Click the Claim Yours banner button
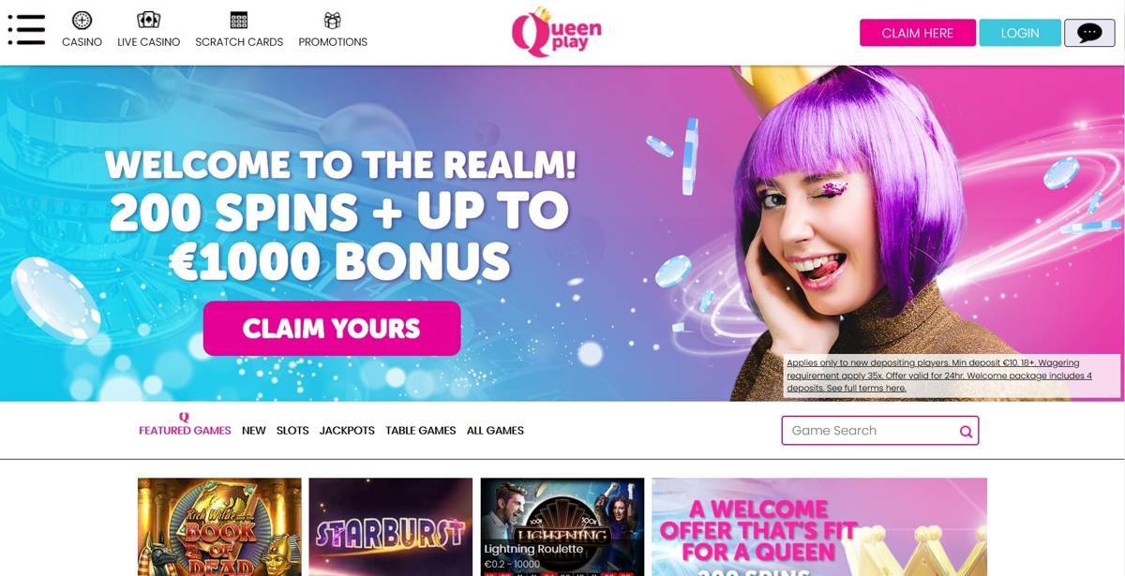1125x576 pixels. 332,329
